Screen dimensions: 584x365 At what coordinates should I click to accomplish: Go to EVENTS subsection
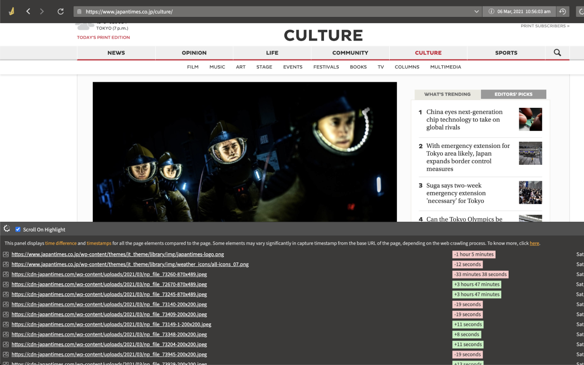point(293,67)
